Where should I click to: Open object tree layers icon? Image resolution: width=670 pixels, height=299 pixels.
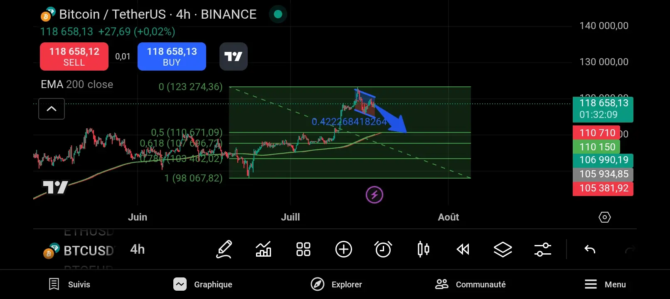click(x=502, y=249)
